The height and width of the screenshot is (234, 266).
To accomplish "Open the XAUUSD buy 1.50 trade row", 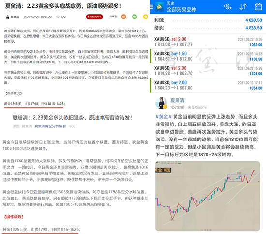I will click(208, 56).
